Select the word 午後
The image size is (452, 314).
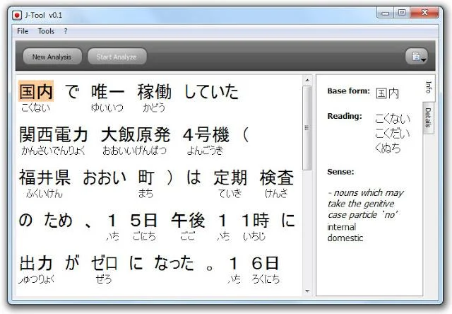188,220
